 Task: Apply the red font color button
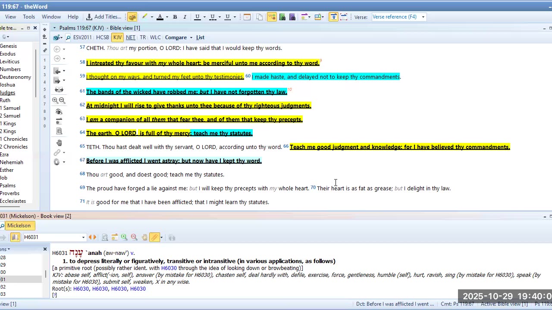point(160,17)
